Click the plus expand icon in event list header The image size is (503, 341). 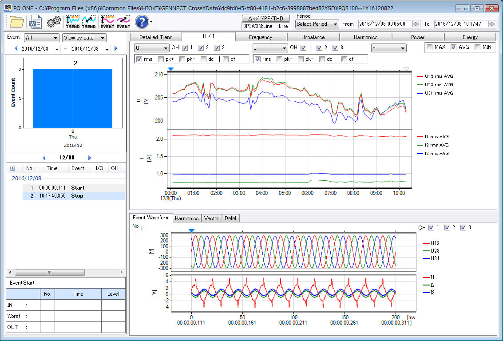[12, 168]
